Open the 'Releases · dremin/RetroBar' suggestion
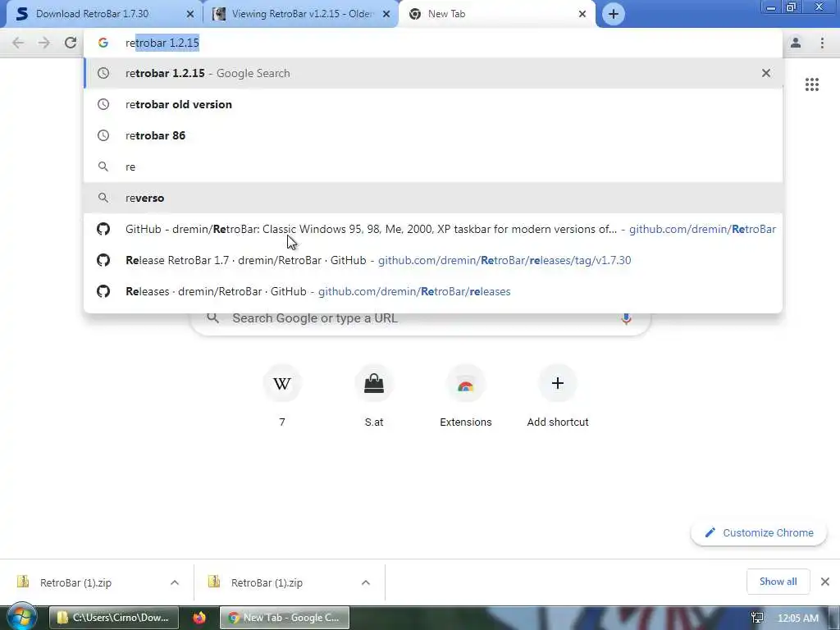Image resolution: width=840 pixels, height=630 pixels. pos(433,291)
